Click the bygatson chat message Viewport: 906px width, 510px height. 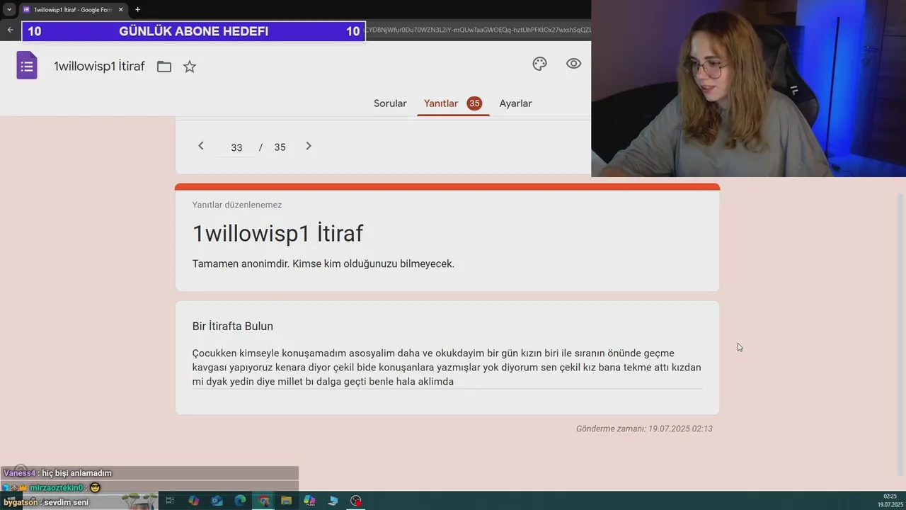tap(46, 502)
